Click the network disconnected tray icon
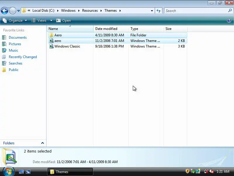 (x=206, y=171)
